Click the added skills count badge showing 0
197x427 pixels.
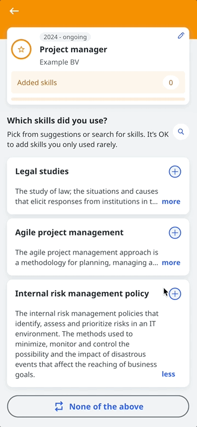click(x=171, y=83)
